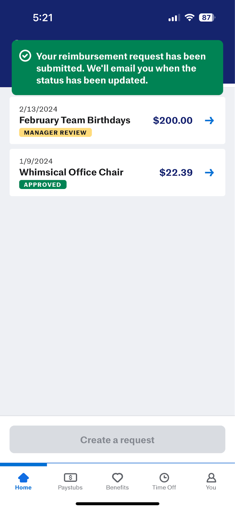Tap the battery level indicator
235x510 pixels.
pos(207,18)
